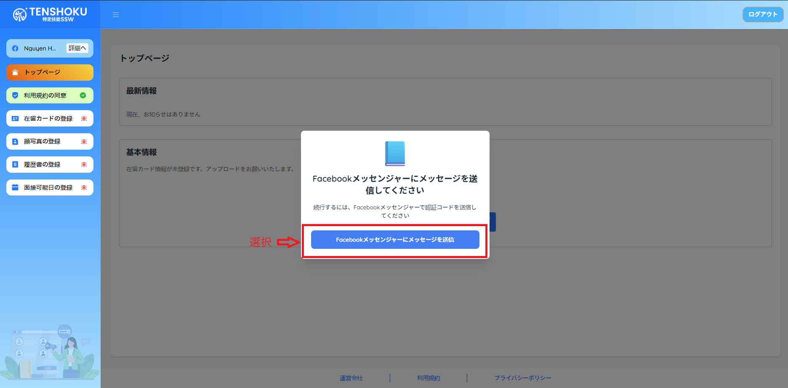
Task: Collapse user details with 詳細 button
Action: coord(77,48)
